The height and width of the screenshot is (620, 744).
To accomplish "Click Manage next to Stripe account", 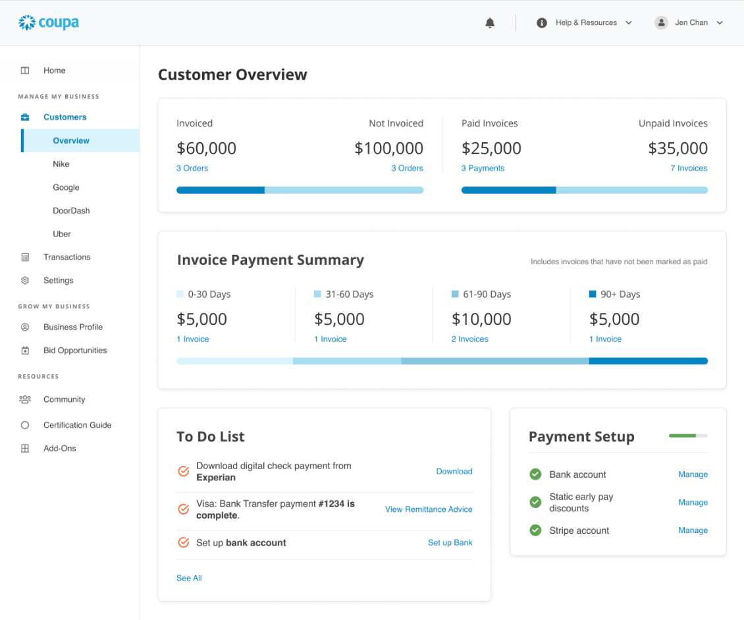I will point(693,530).
